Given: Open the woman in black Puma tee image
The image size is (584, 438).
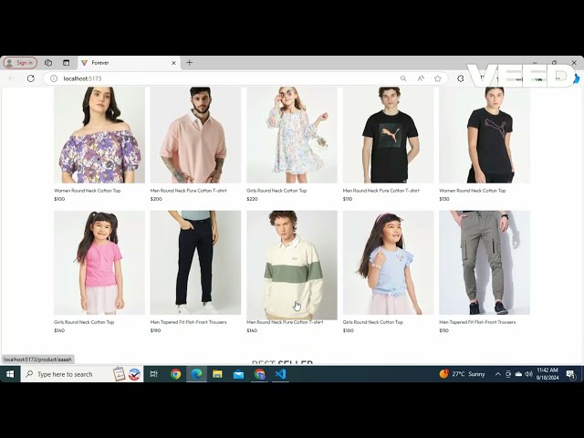Looking at the screenshot, I should [x=485, y=135].
